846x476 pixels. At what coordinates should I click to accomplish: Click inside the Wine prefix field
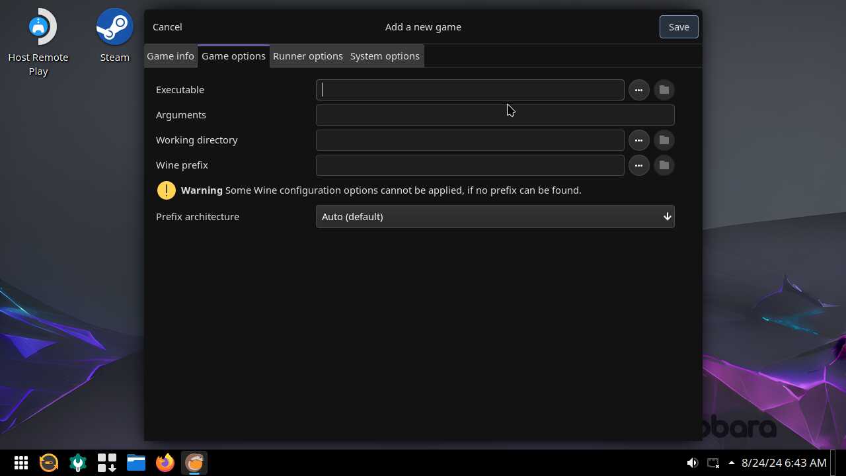(x=470, y=165)
